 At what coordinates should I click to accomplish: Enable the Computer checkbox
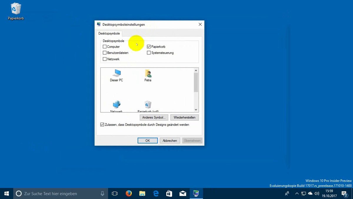pos(105,47)
